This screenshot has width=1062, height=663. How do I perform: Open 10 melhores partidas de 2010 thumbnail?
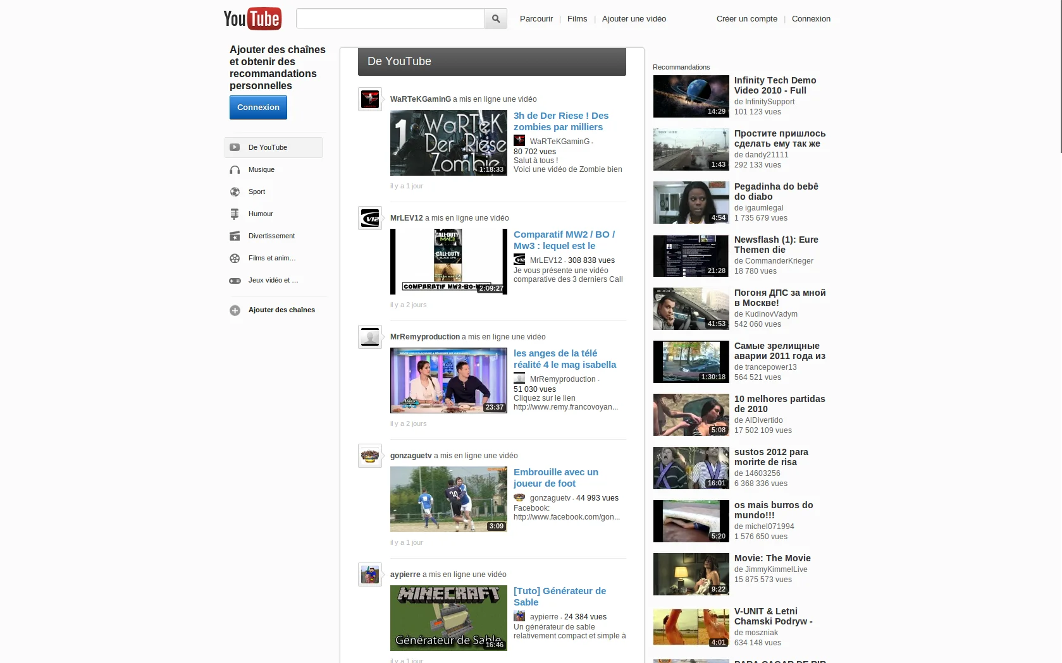pyautogui.click(x=691, y=415)
